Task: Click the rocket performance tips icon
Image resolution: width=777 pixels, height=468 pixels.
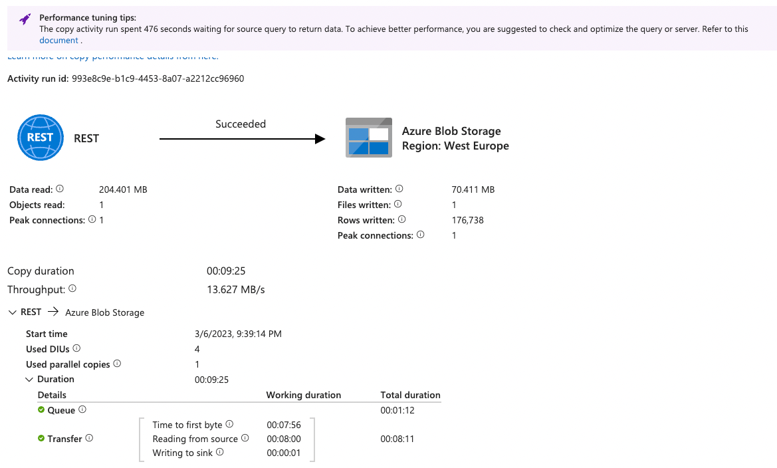Action: [25, 19]
